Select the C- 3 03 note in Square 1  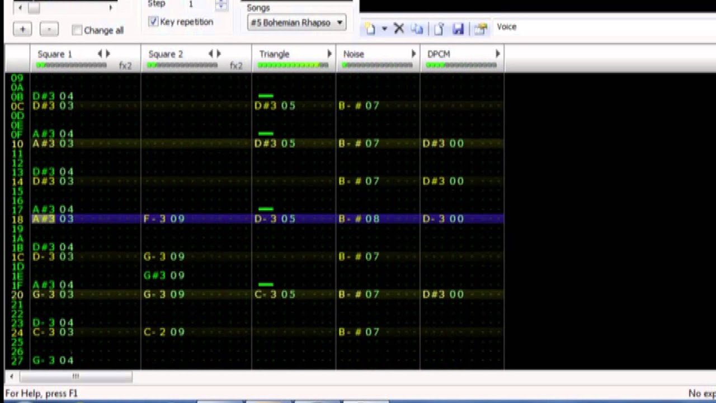coord(53,332)
